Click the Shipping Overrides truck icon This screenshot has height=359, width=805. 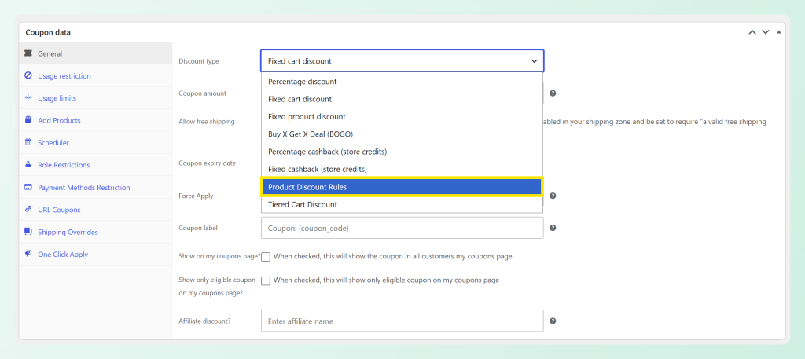(28, 232)
